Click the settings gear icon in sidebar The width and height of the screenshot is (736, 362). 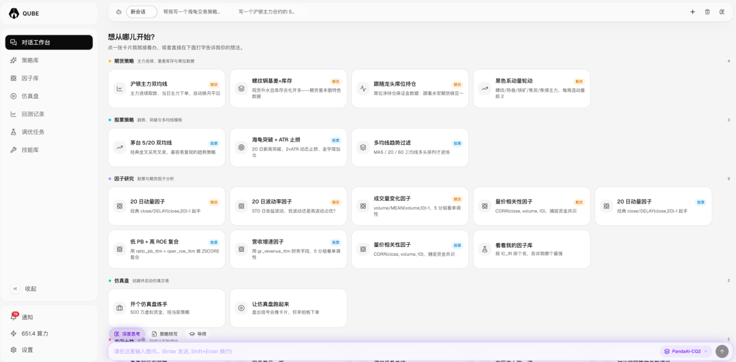14,350
